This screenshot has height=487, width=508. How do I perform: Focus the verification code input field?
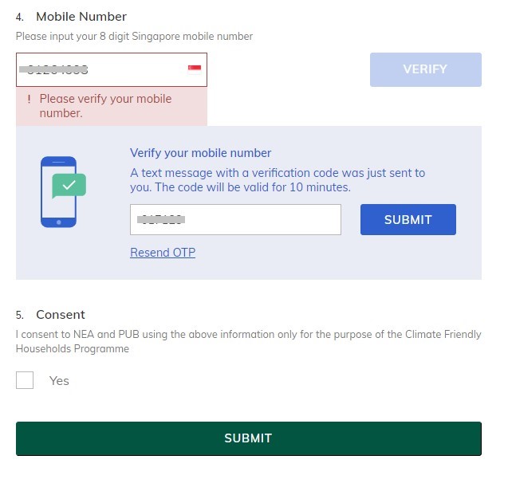point(235,219)
